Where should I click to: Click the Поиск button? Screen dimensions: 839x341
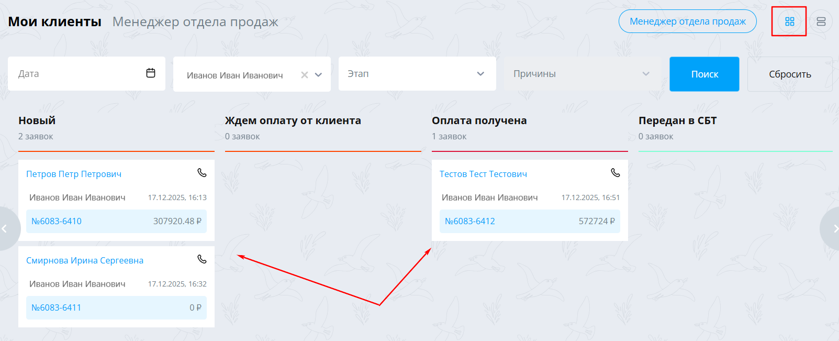tap(704, 74)
